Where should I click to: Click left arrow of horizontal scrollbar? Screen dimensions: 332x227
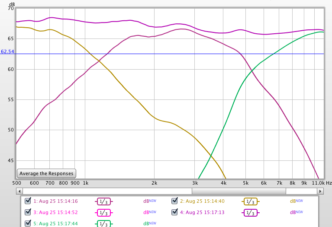pyautogui.click(x=20, y=191)
